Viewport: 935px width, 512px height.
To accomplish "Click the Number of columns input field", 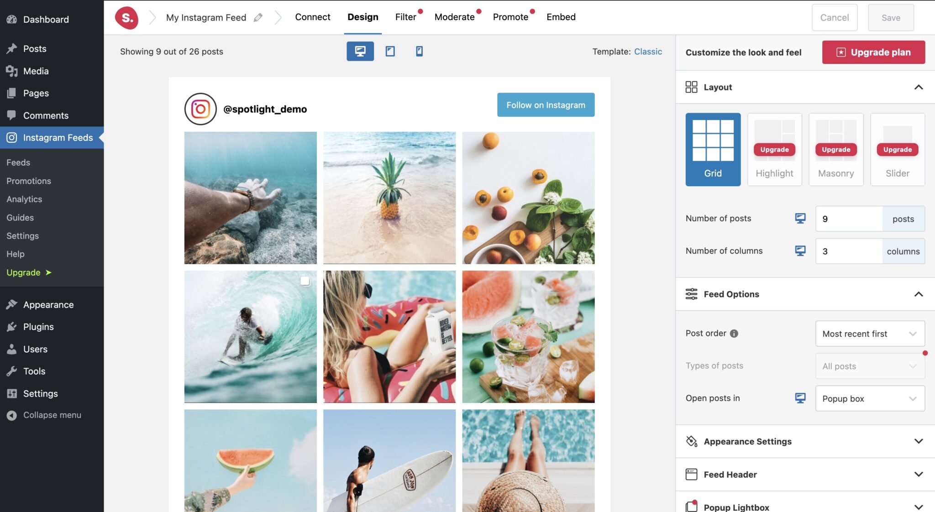I will pos(849,251).
